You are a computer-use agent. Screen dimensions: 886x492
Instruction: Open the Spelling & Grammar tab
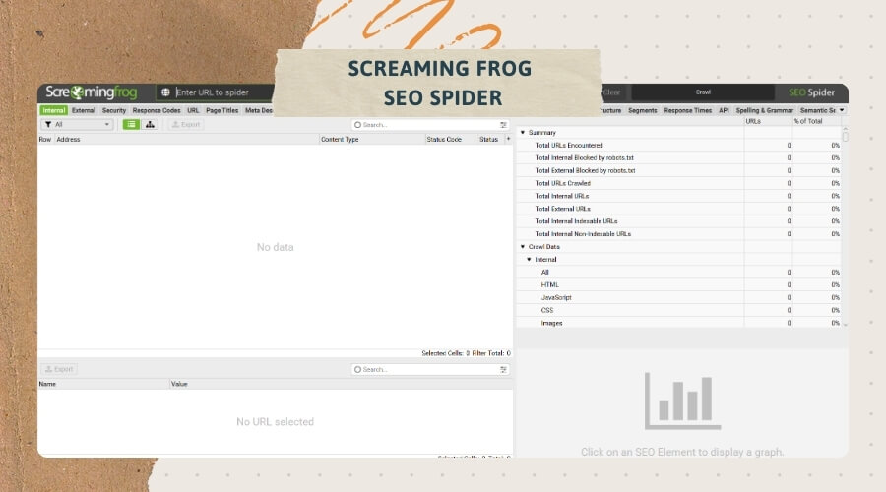pos(765,111)
